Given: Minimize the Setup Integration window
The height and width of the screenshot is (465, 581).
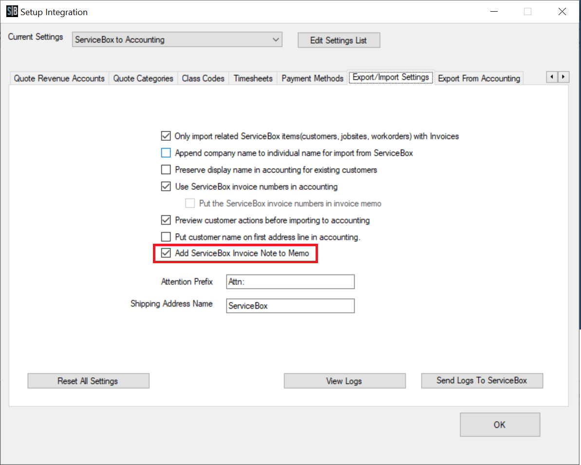Looking at the screenshot, I should [x=494, y=12].
